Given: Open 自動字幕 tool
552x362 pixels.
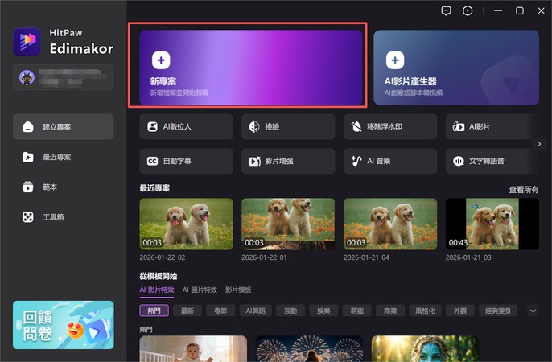Looking at the screenshot, I should pyautogui.click(x=186, y=161).
